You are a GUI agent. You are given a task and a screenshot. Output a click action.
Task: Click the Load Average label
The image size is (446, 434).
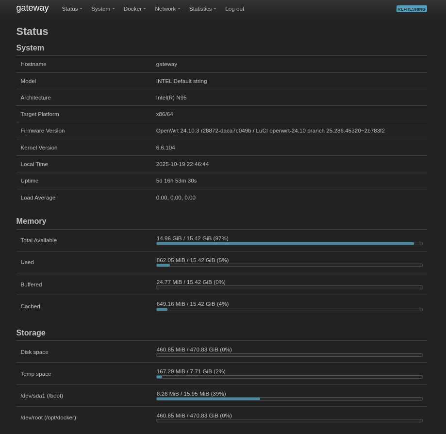click(x=38, y=198)
